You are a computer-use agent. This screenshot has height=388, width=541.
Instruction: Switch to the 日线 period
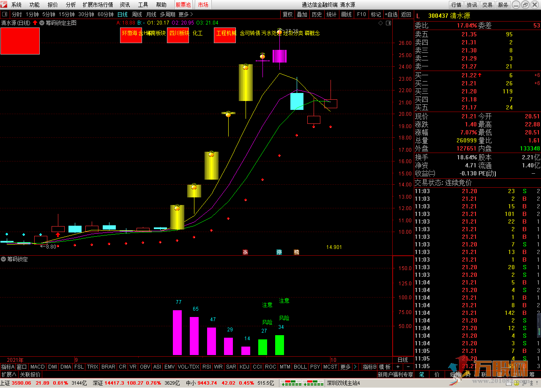point(123,14)
